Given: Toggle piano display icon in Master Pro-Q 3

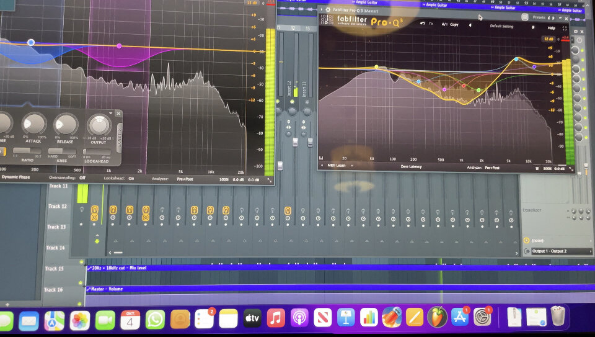Looking at the screenshot, I should click(x=321, y=158).
